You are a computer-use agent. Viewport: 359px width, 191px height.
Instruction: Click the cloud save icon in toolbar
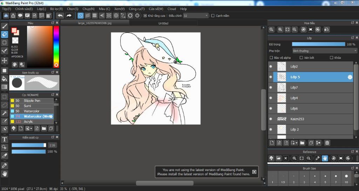[x=6, y=15]
